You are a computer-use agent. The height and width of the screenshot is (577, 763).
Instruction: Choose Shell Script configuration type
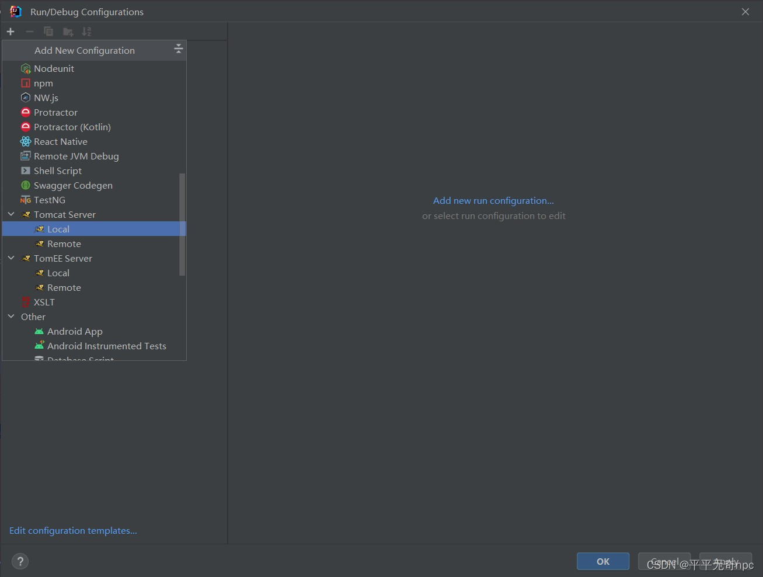[94, 171]
